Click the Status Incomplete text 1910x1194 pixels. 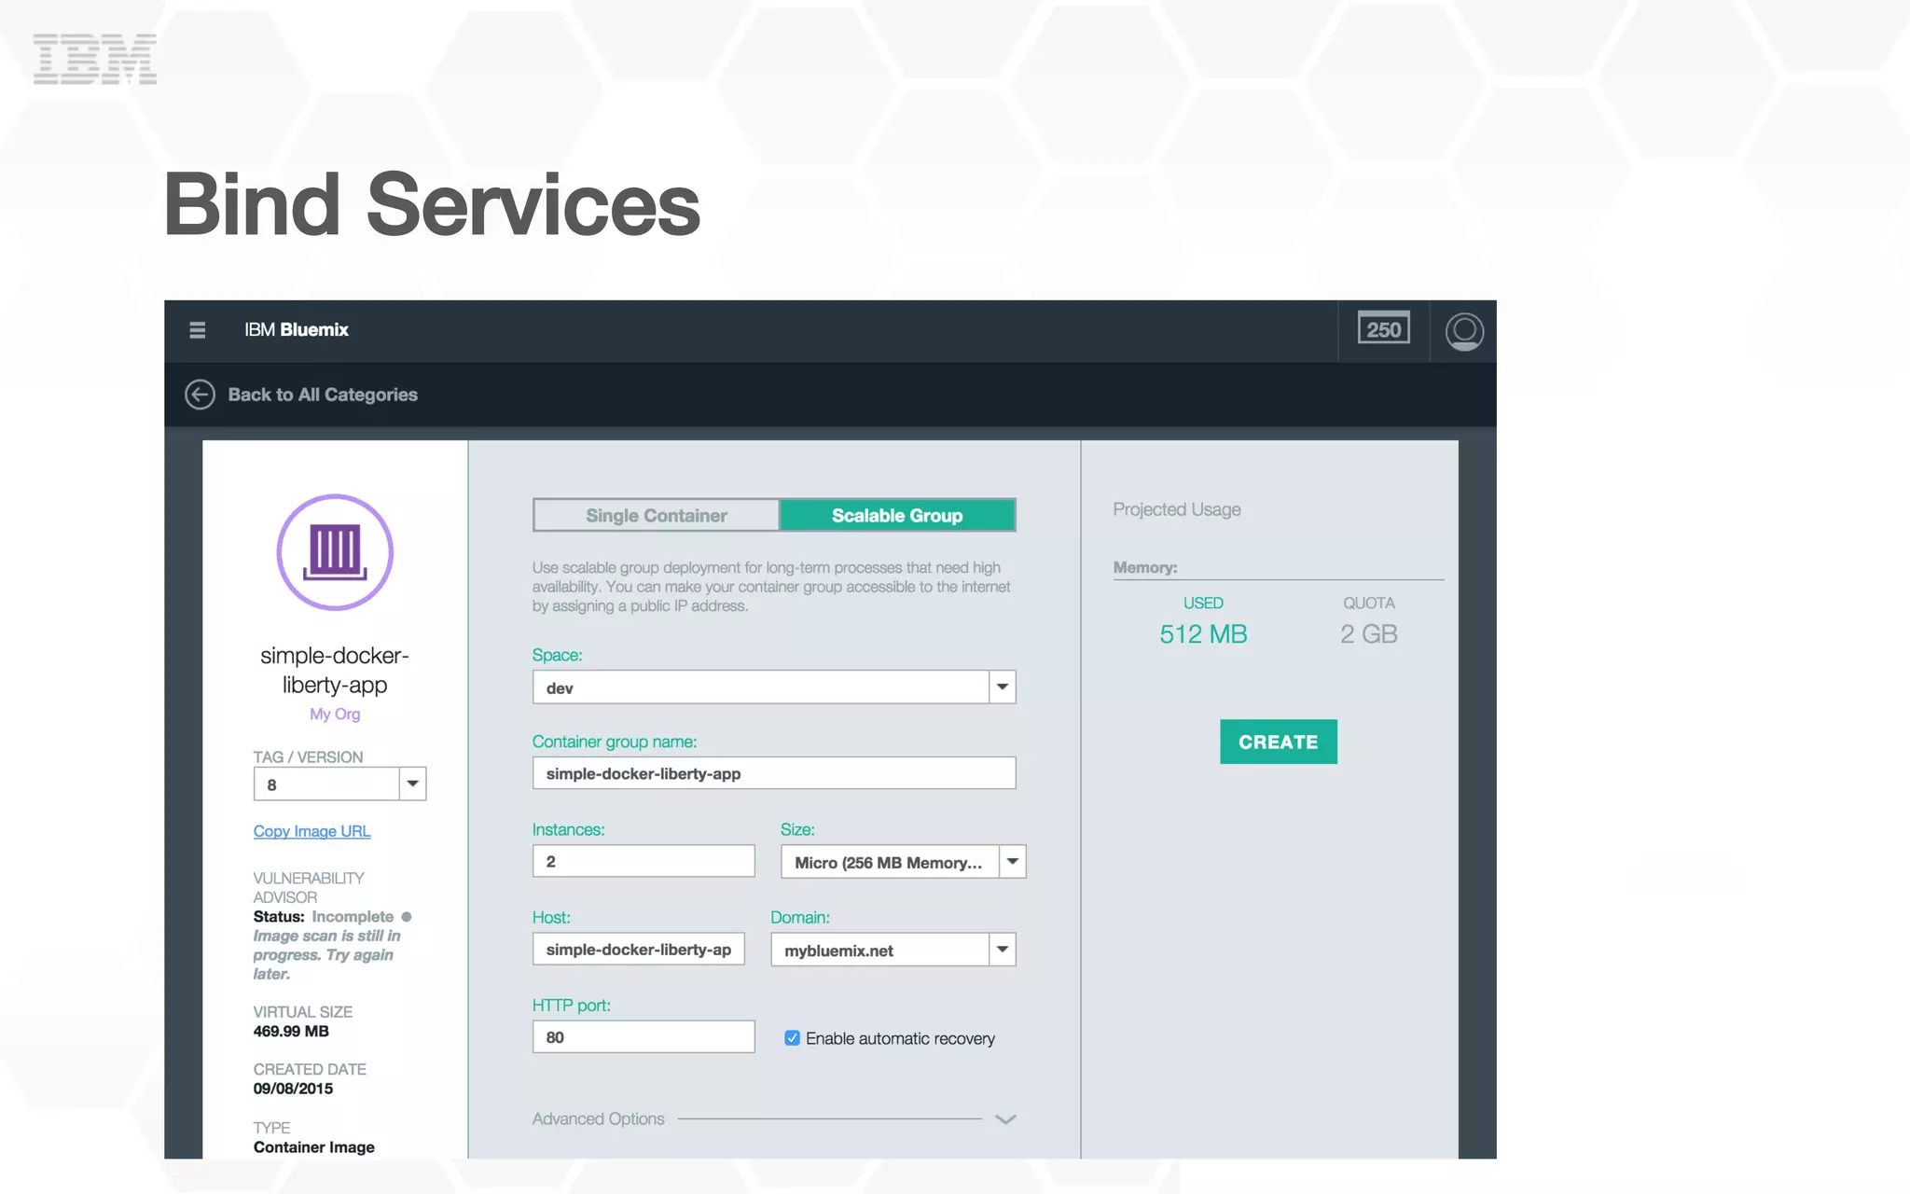click(x=323, y=917)
